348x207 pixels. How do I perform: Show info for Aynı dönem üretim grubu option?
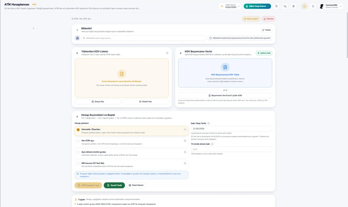coord(185,152)
